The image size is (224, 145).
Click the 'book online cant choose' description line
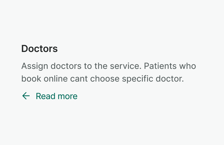[x=102, y=79]
